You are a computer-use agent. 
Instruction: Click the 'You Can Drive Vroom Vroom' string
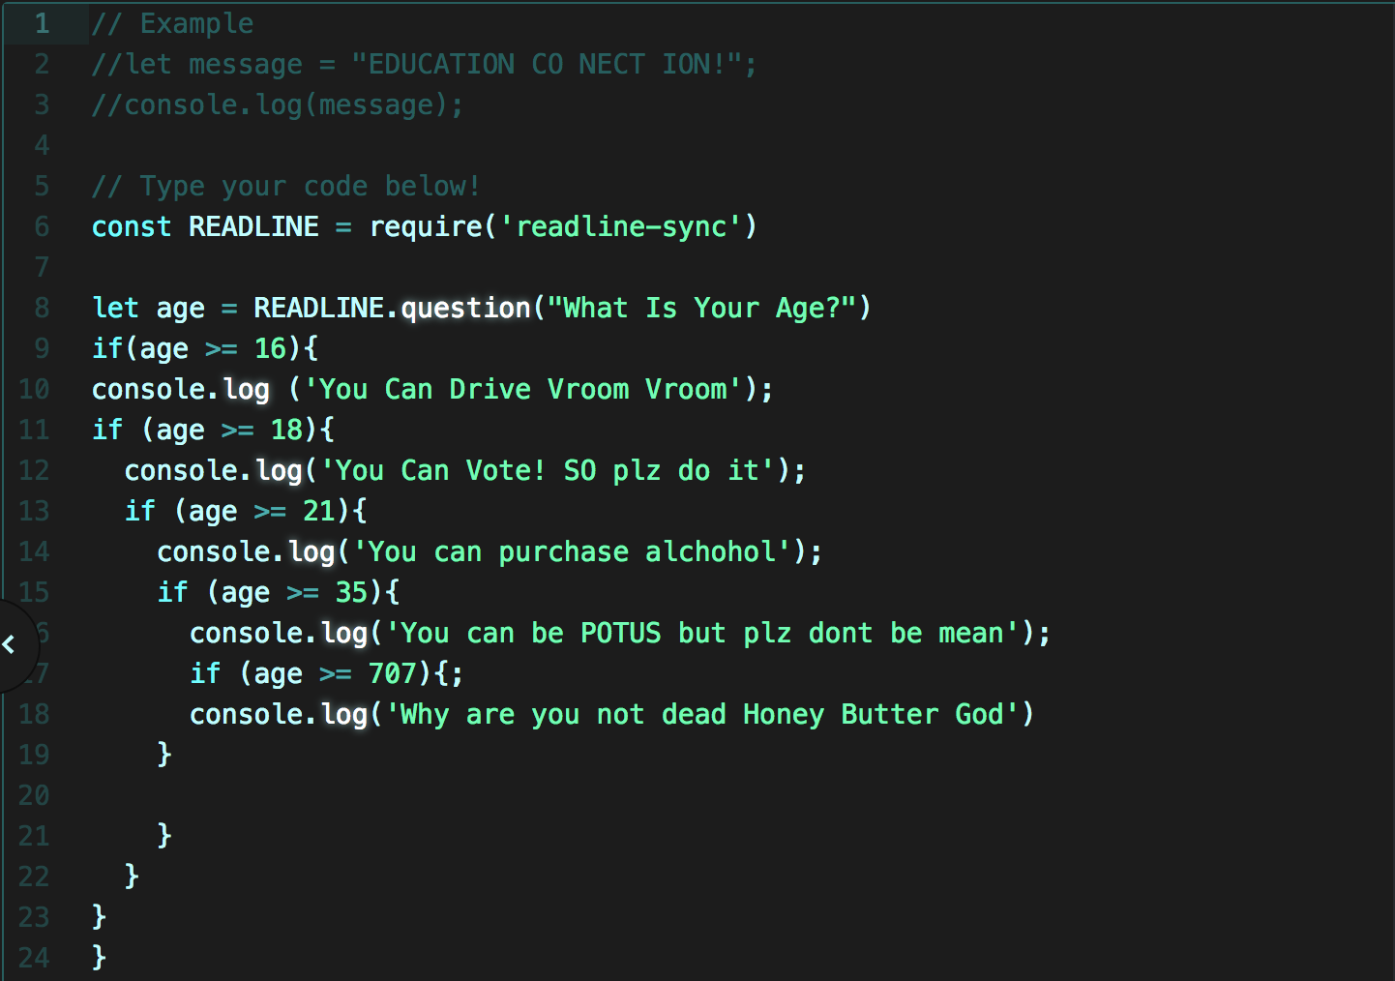click(x=522, y=389)
